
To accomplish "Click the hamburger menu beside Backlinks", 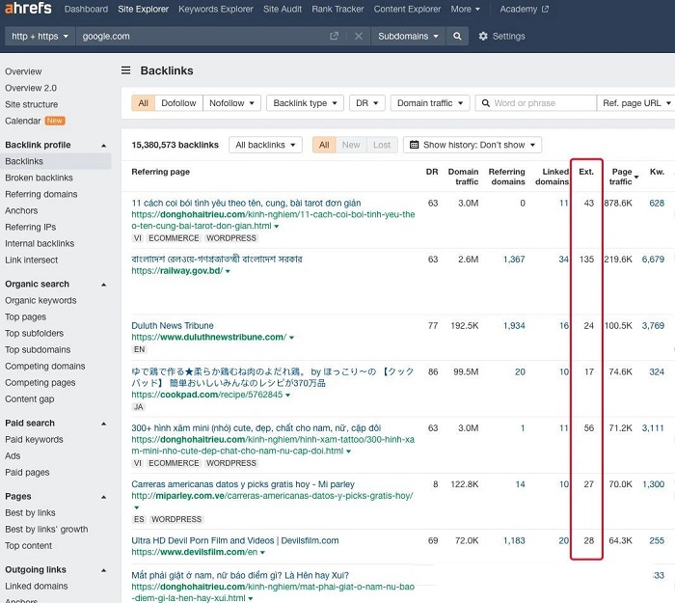I will [125, 70].
